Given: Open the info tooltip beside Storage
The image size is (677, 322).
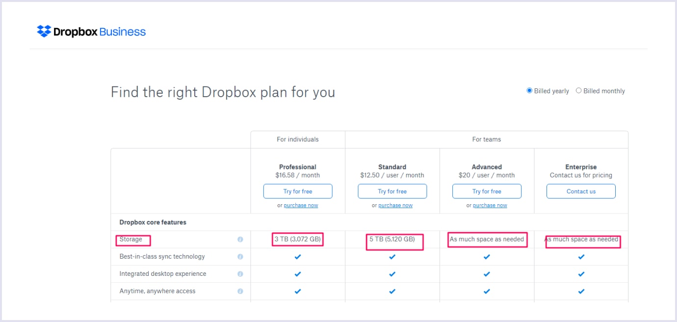Looking at the screenshot, I should click(240, 240).
